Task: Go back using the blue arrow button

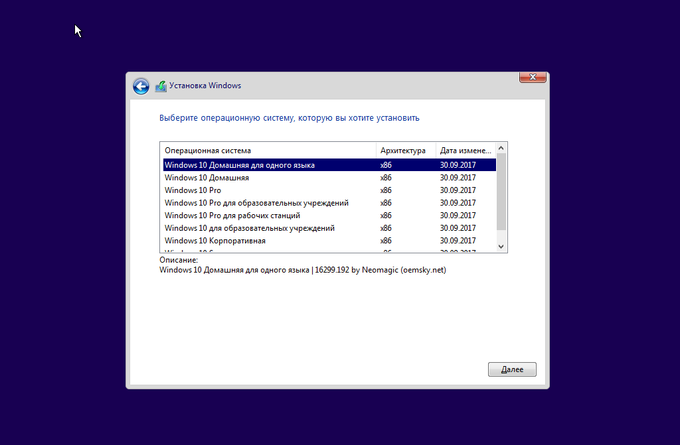Action: [x=141, y=86]
